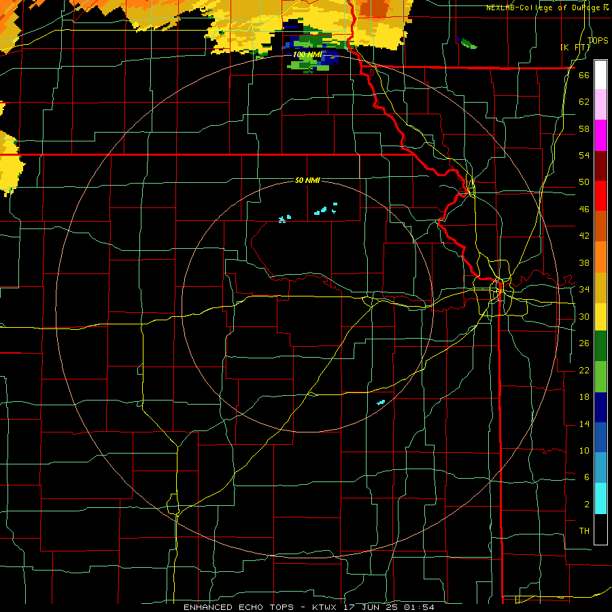The width and height of the screenshot is (612, 612).
Task: Click the light pink legend swatch
Action: (x=600, y=105)
